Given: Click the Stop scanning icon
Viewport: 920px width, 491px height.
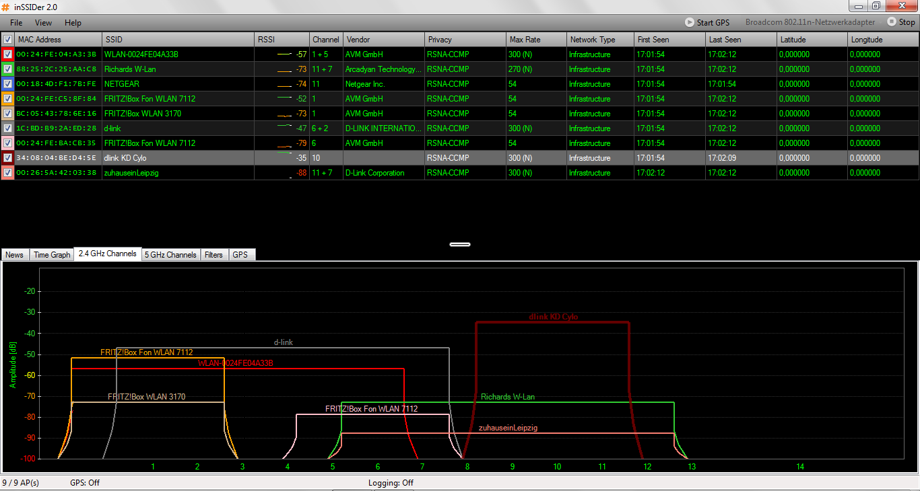Looking at the screenshot, I should pos(892,22).
